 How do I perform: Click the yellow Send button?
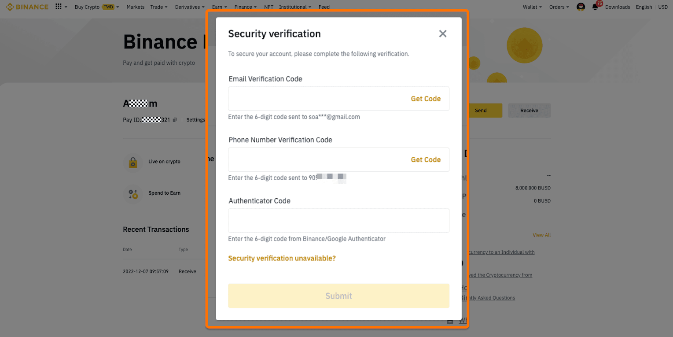click(481, 110)
